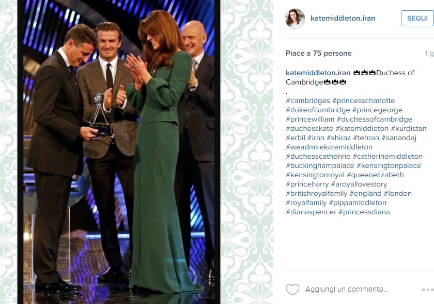Viewport: 434px width, 304px height.
Task: View who liked: Piace a 75 persone
Action: click(x=319, y=53)
